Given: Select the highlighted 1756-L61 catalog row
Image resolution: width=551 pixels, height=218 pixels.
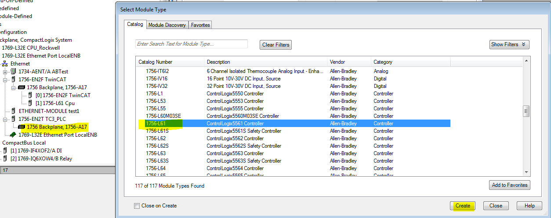Looking at the screenshot, I should click(294, 124).
